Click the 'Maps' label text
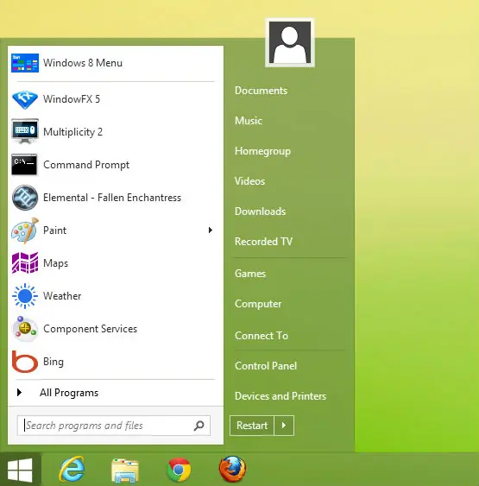479x486 pixels. point(55,263)
